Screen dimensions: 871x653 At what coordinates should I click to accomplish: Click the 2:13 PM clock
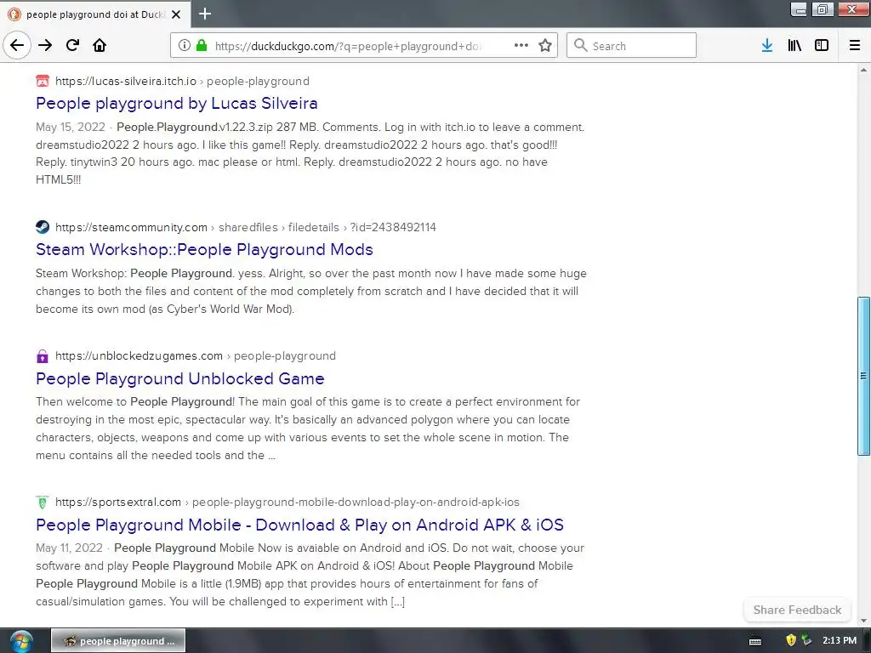[840, 641]
